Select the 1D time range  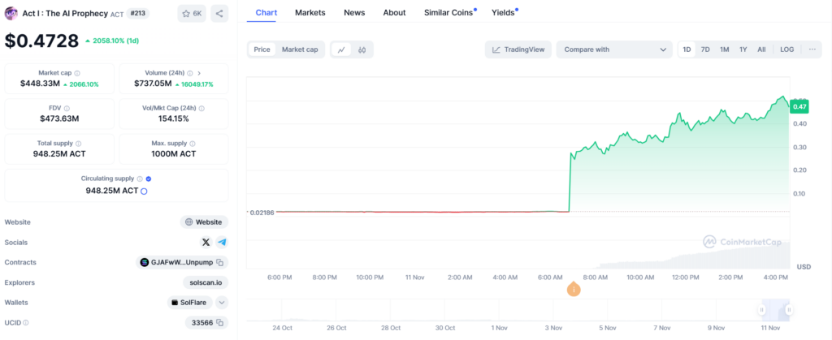pos(687,49)
